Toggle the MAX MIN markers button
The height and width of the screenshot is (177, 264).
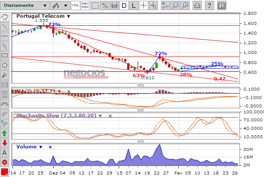[85, 5]
